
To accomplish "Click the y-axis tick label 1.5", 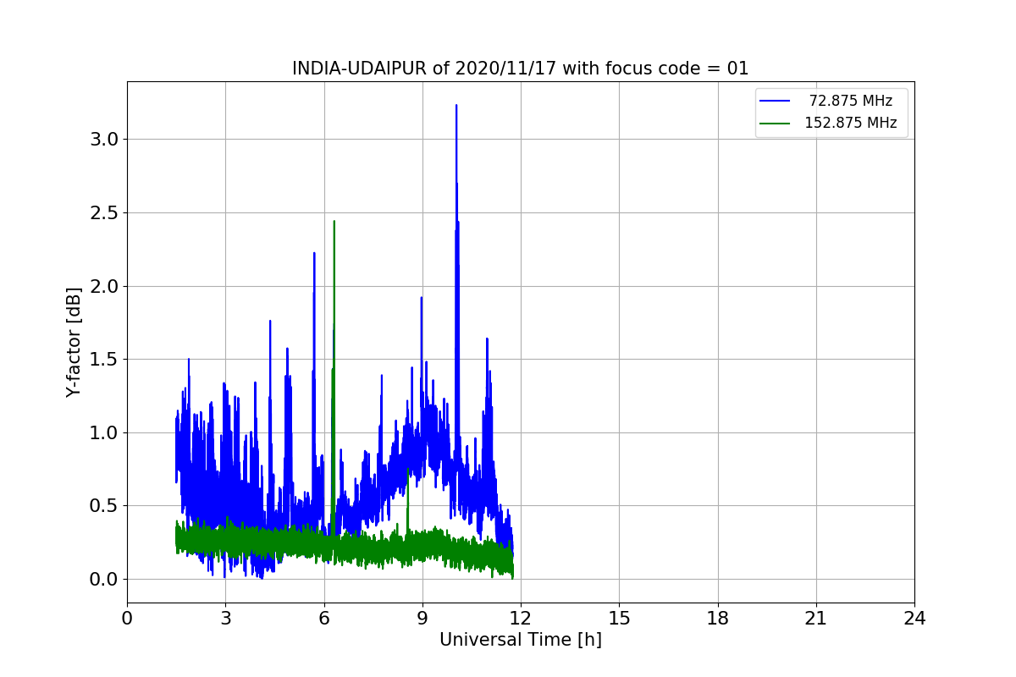I will click(104, 360).
